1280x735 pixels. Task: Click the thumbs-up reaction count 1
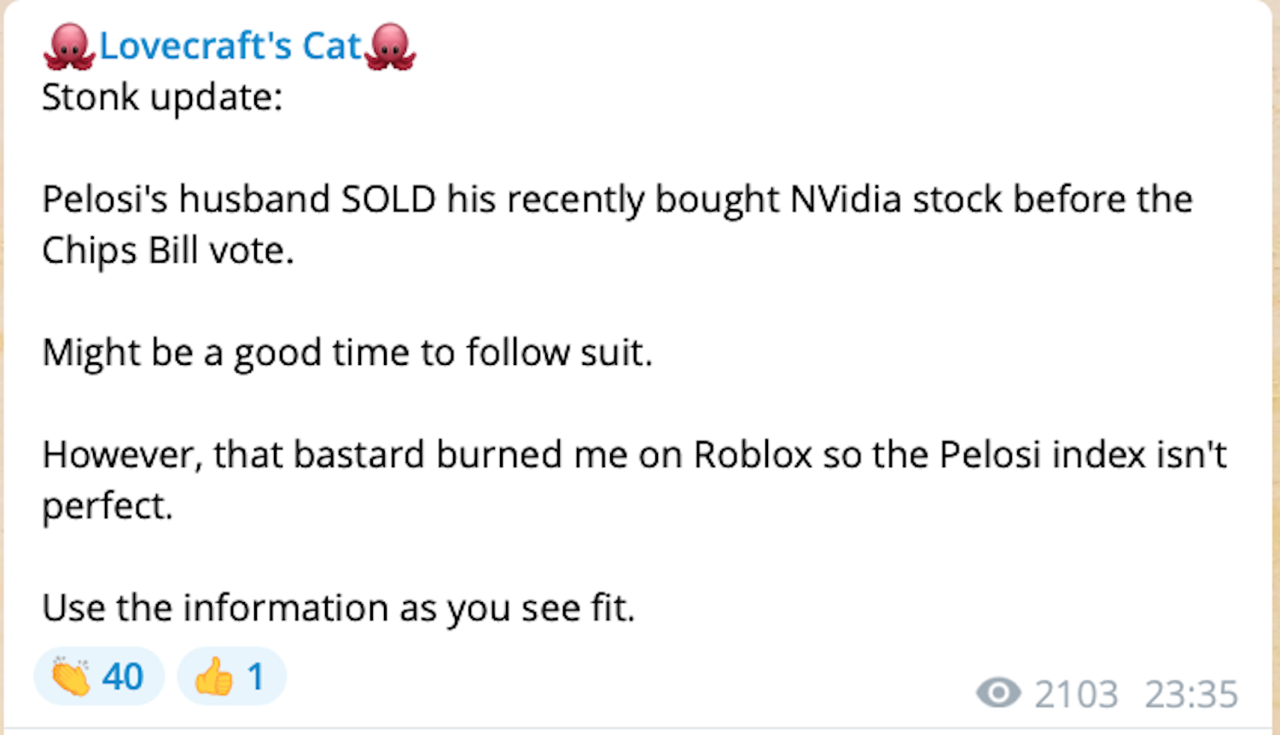pyautogui.click(x=255, y=677)
